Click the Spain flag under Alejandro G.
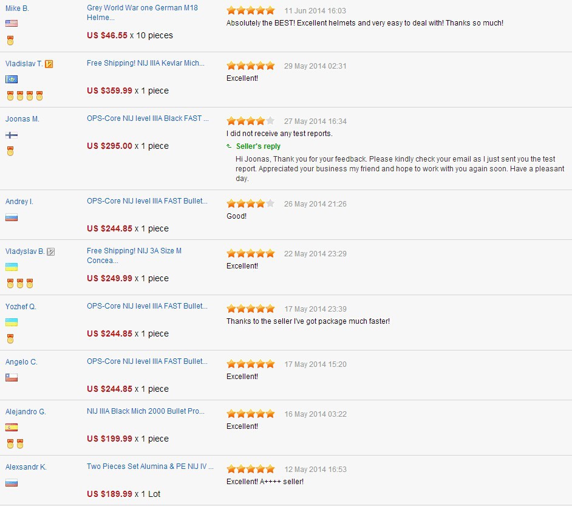Image resolution: width=572 pixels, height=506 pixels. click(12, 428)
